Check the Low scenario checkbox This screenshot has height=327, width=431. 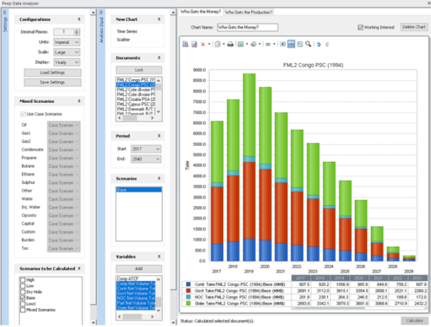click(23, 286)
